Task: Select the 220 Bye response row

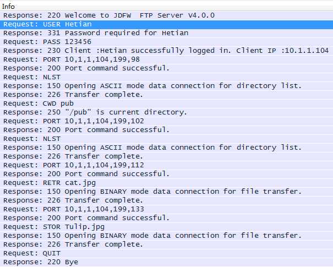Action: pyautogui.click(x=166, y=263)
